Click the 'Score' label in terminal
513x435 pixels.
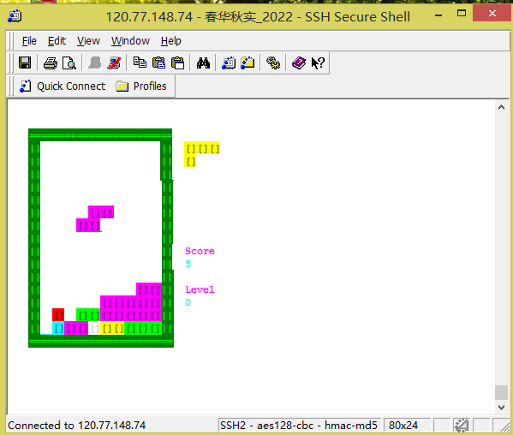click(x=200, y=251)
